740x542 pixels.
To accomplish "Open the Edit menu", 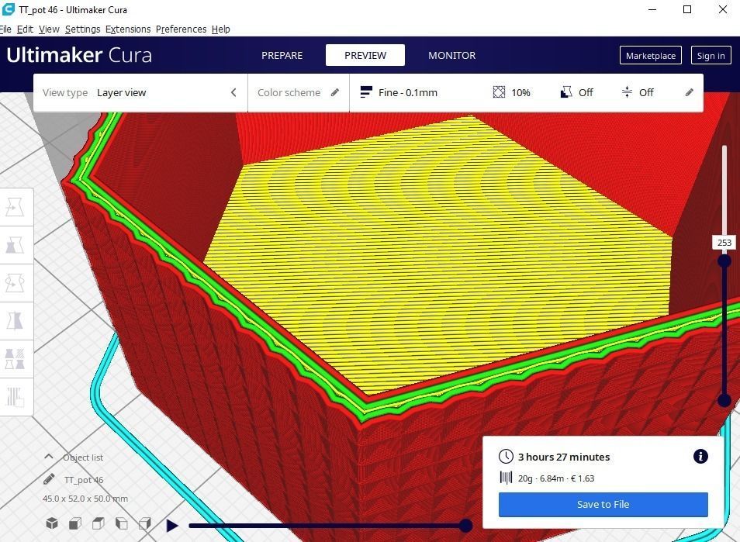I will [25, 29].
